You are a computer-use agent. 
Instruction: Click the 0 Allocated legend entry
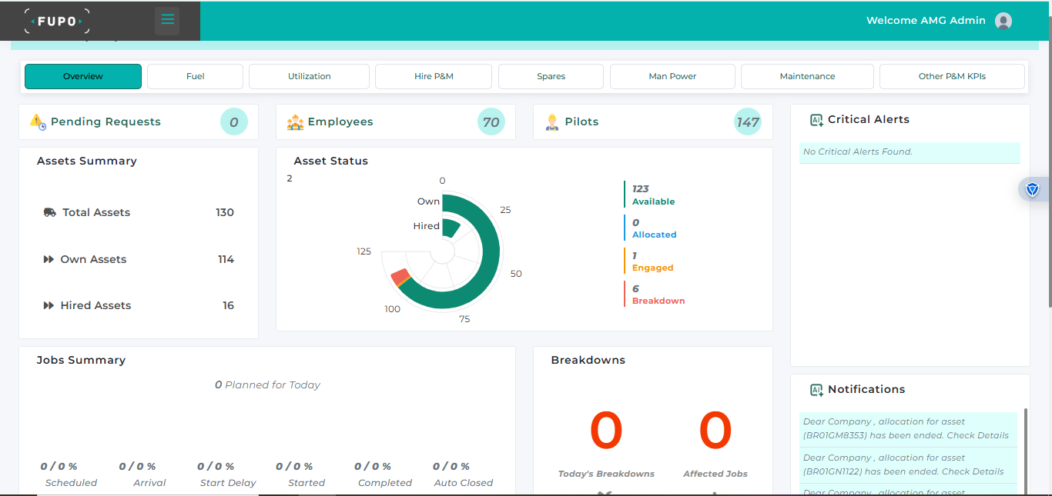(654, 228)
